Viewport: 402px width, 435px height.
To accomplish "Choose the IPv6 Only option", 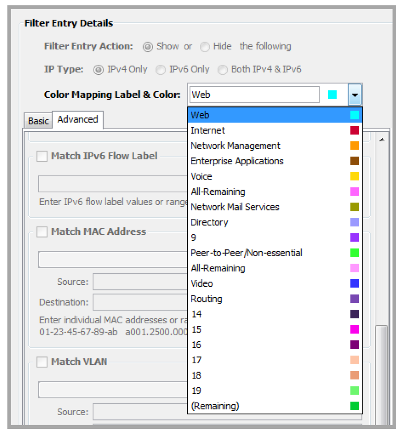I will 161,70.
